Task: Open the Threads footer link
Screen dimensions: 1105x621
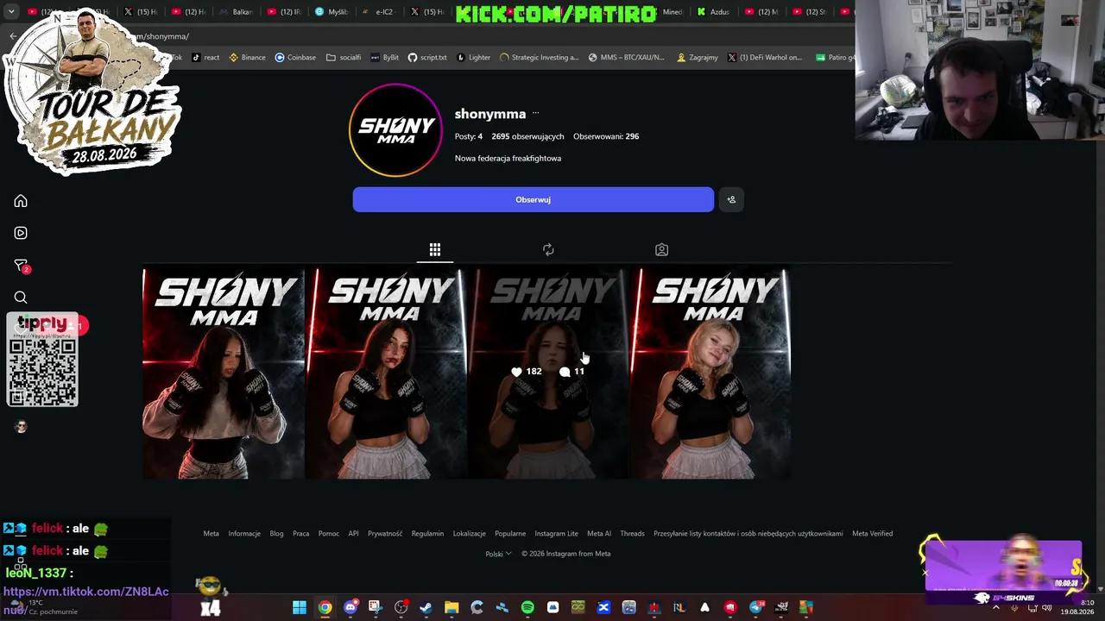Action: coord(632,534)
